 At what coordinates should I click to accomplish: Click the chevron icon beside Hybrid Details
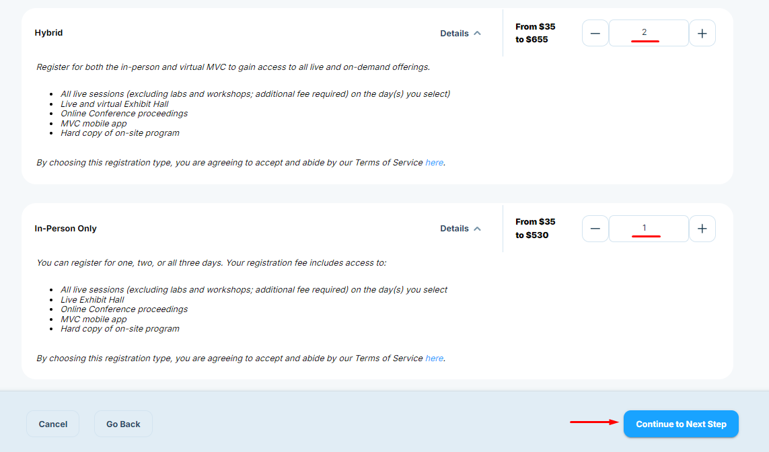(x=478, y=33)
